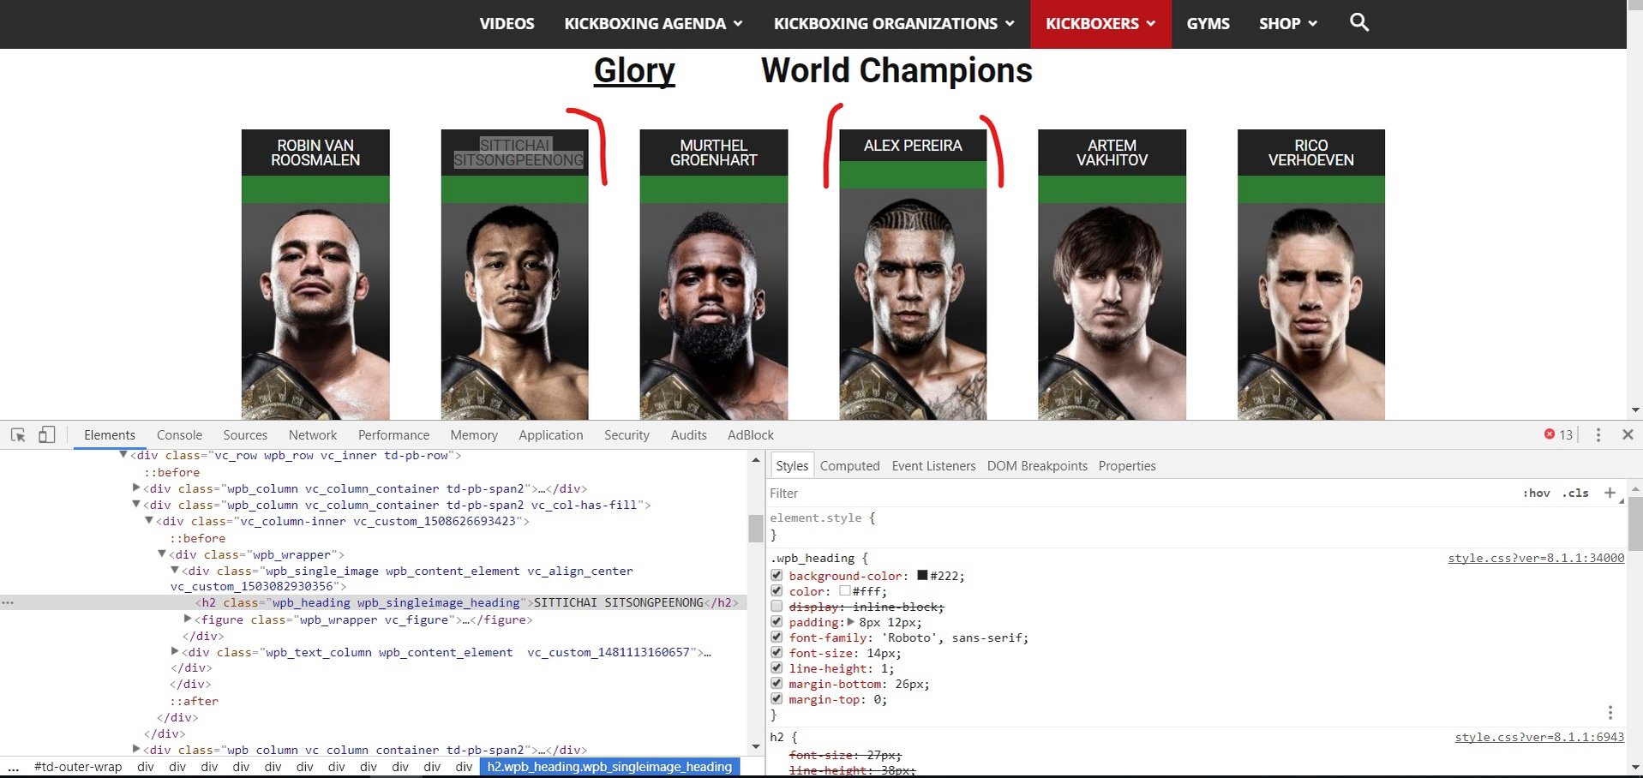Go to the Videos nav item

507,23
